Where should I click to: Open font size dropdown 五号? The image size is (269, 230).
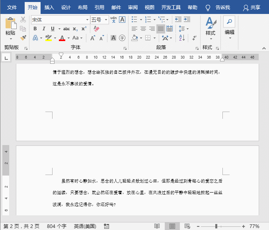106,20
